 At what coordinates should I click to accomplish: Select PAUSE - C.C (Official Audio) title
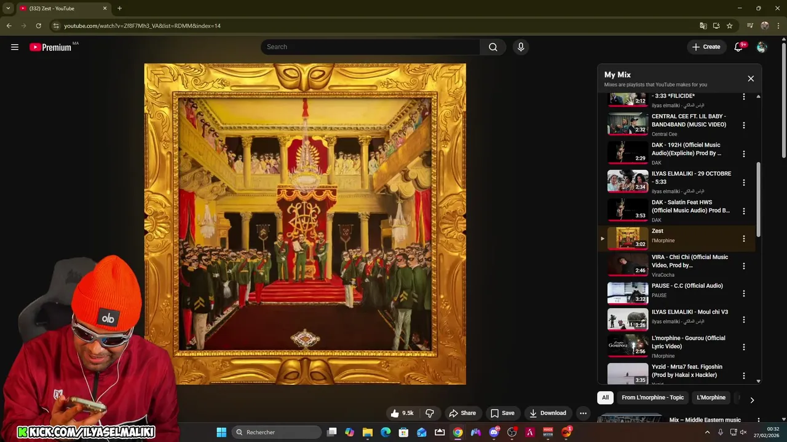[x=687, y=286]
